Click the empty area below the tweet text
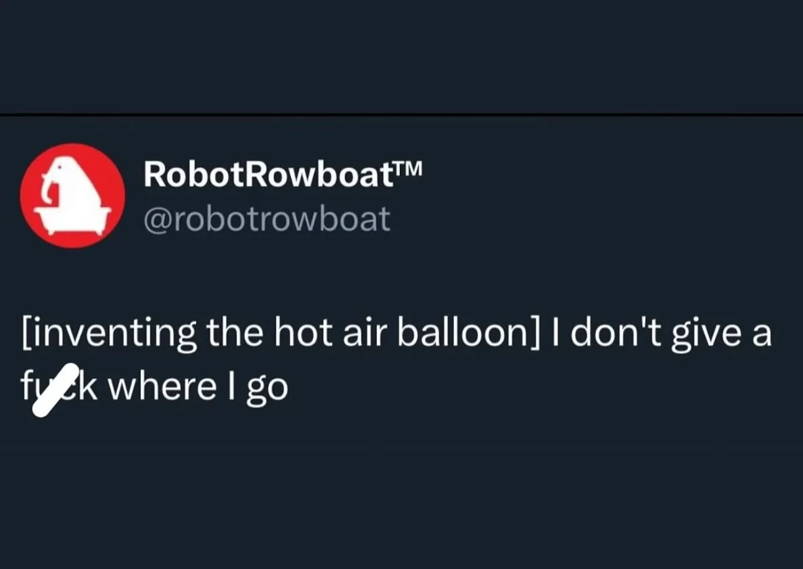This screenshot has height=569, width=803. click(x=401, y=487)
